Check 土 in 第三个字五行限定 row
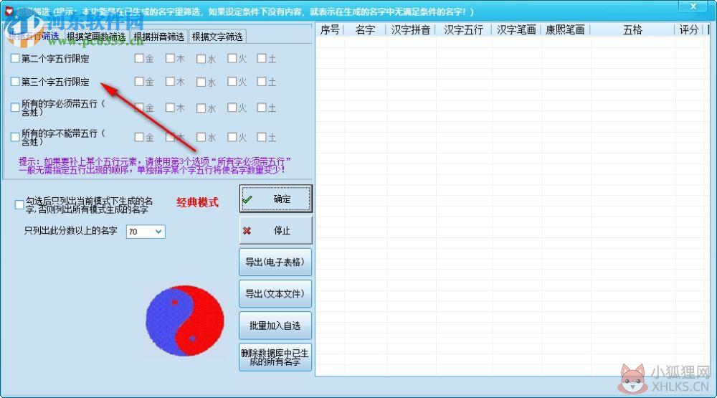The image size is (717, 398). coord(262,82)
